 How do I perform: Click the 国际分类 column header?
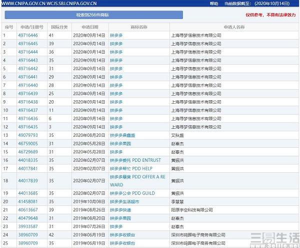click(59, 27)
